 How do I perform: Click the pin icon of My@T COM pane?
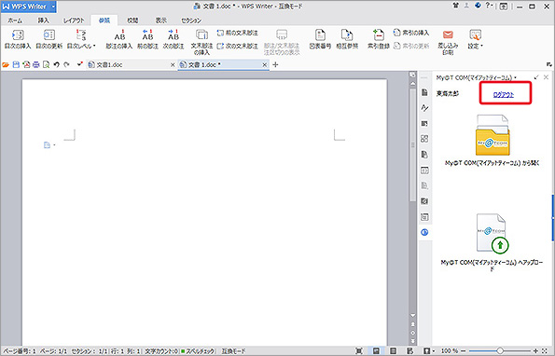pos(536,77)
